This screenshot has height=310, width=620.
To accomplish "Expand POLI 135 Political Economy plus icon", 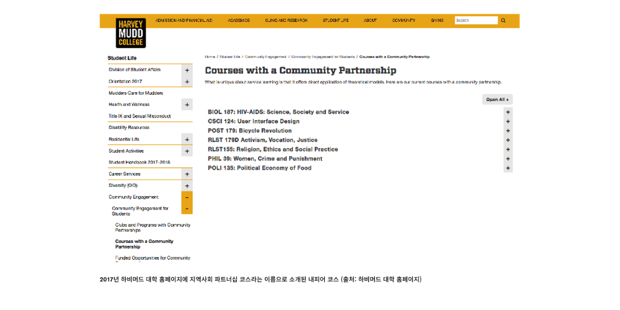I will click(508, 168).
